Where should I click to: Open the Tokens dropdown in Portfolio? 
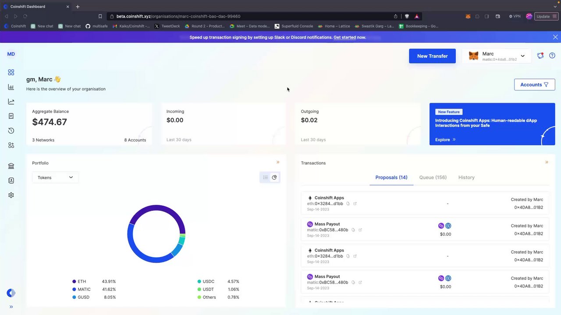55,177
